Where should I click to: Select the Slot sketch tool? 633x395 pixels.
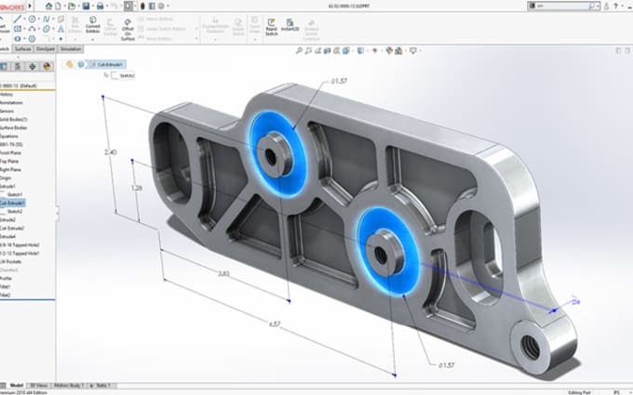pos(18,39)
